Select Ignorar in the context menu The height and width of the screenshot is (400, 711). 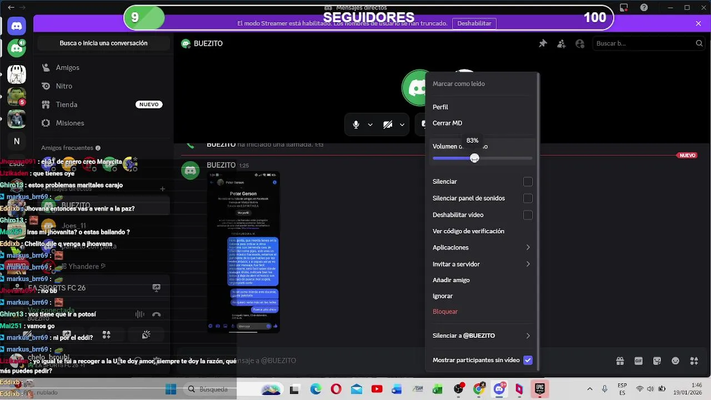click(443, 296)
